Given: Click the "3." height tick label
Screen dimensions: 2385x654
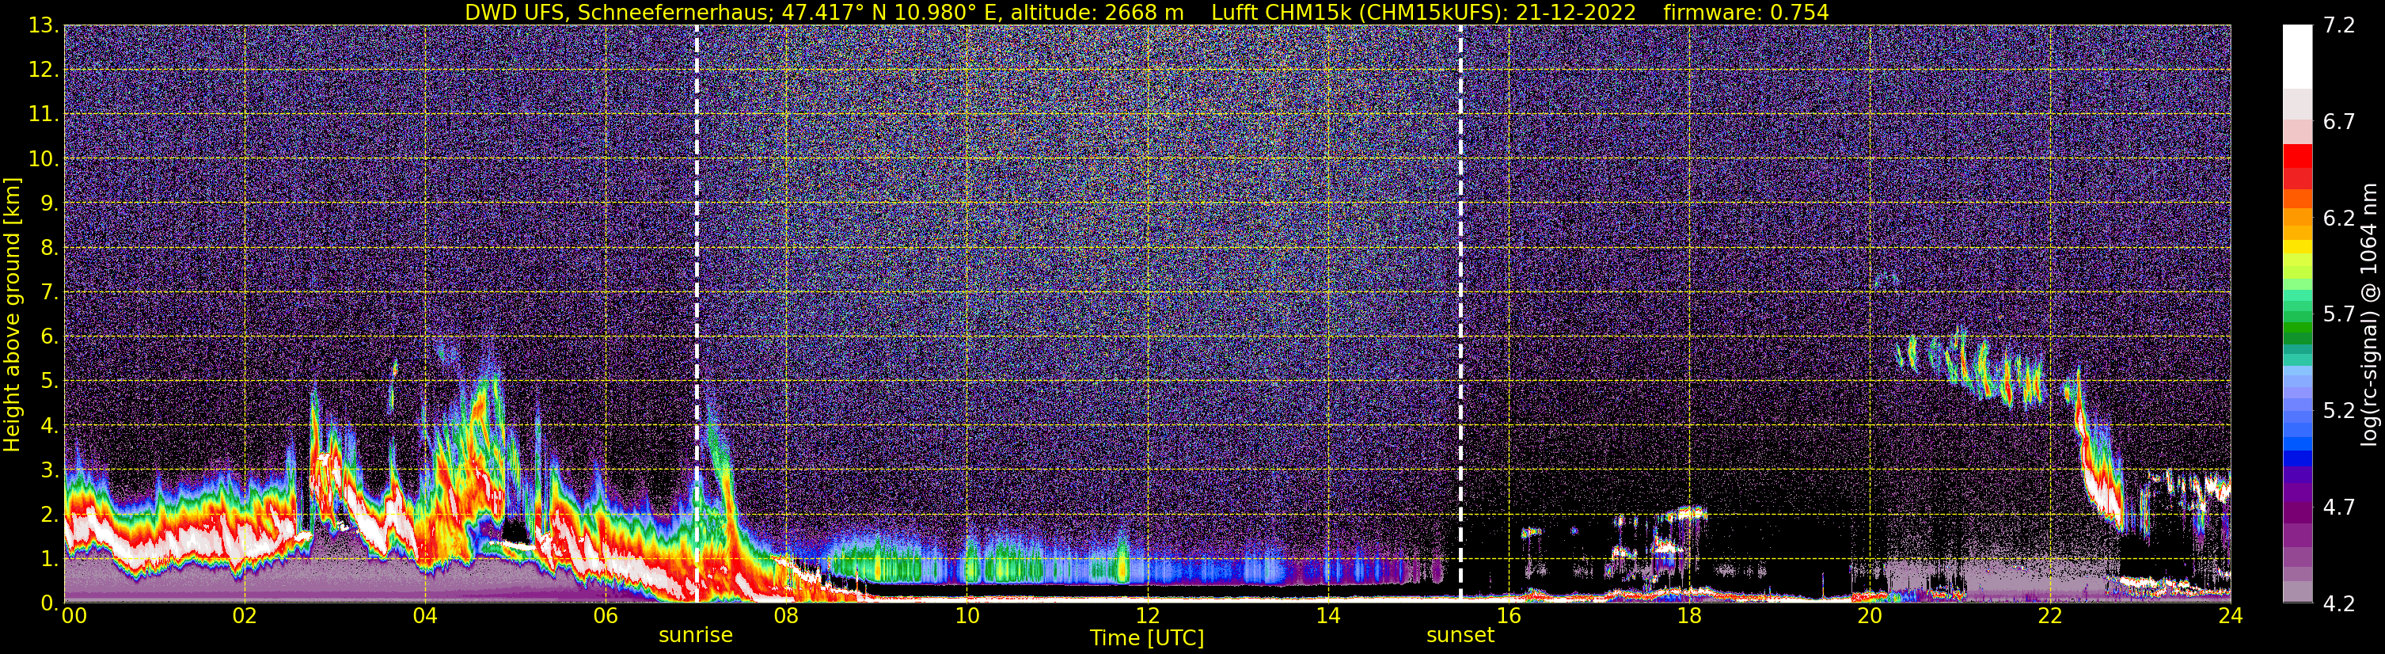Looking at the screenshot, I should (x=49, y=470).
